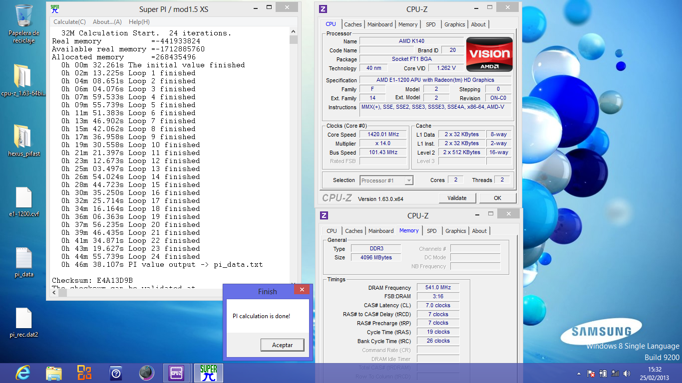Switch to CPU tab in memory CPU-Z window
Screen dimensions: 682x383
pyautogui.click(x=332, y=231)
